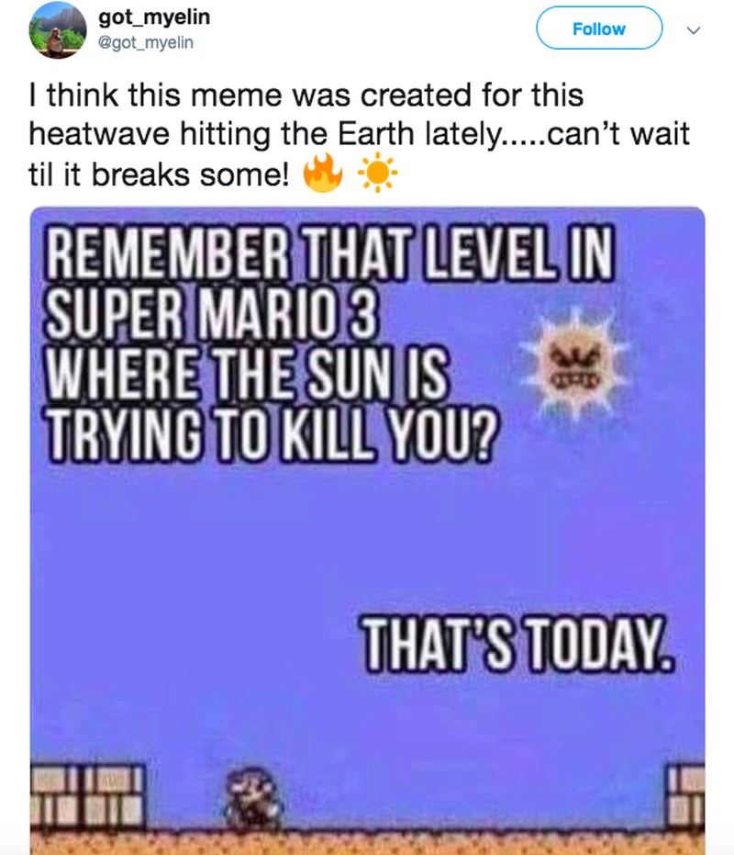
Task: Click the 'TRYING TO KILL YOU?' text line
Action: [272, 434]
